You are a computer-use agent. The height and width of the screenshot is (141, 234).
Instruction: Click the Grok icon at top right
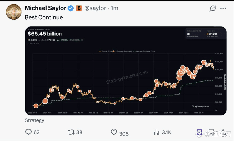pos(213,8)
